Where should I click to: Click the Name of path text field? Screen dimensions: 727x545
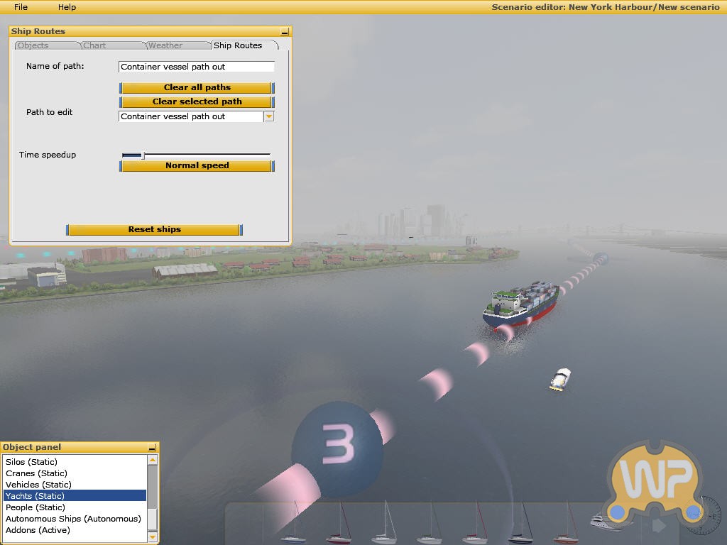click(196, 67)
